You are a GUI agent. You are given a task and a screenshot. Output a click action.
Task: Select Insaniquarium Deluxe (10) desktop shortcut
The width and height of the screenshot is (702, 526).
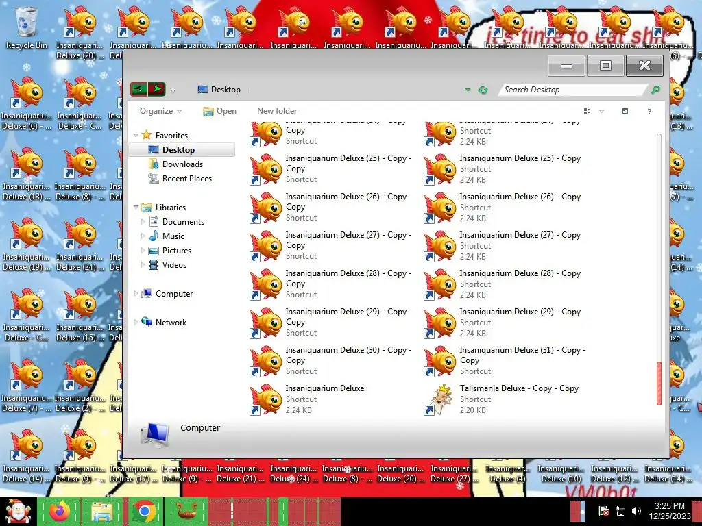coord(561,474)
